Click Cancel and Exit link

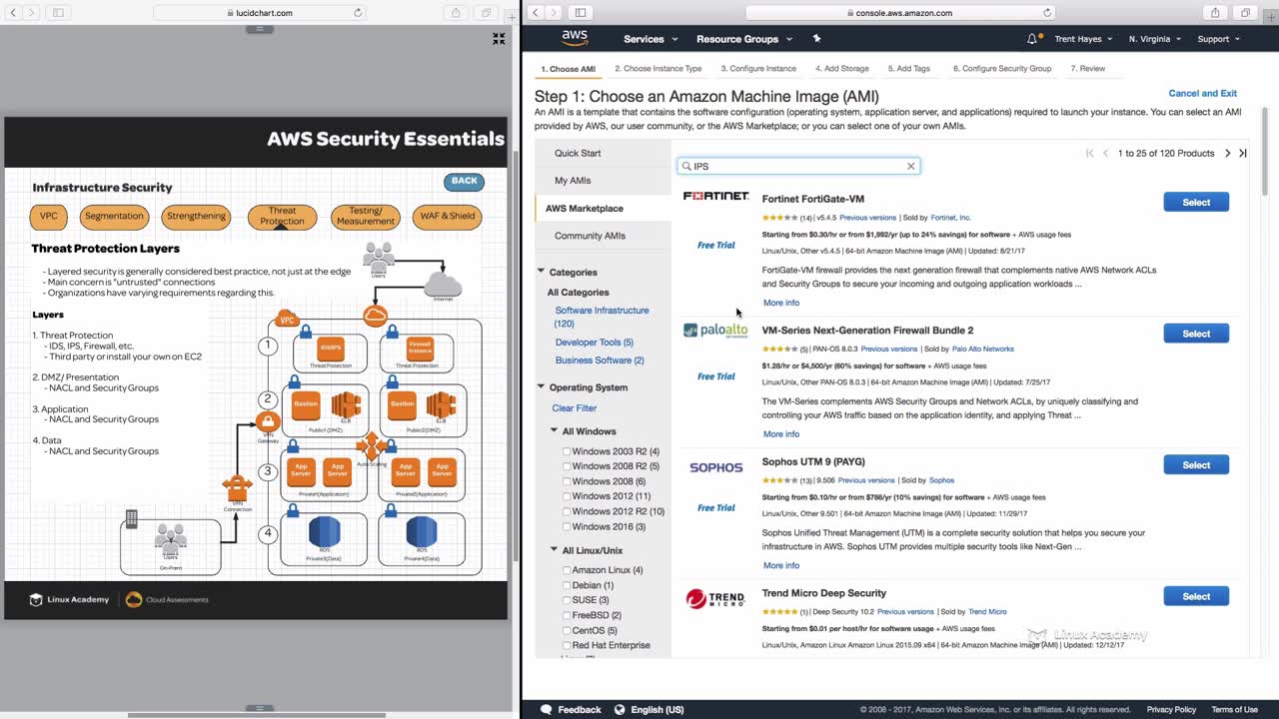coord(1202,93)
